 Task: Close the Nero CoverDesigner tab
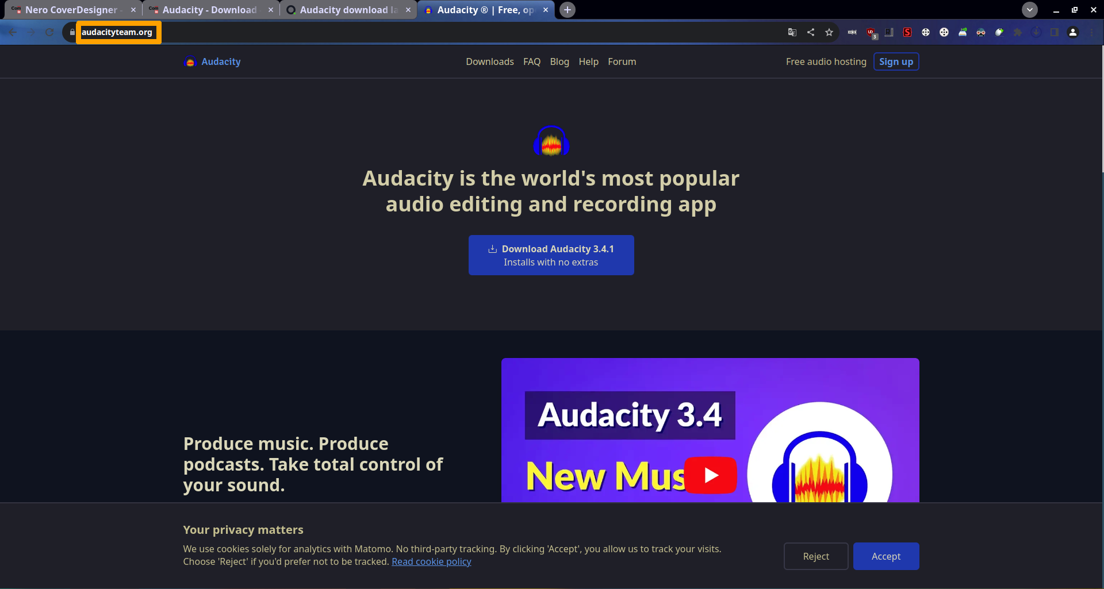[133, 10]
